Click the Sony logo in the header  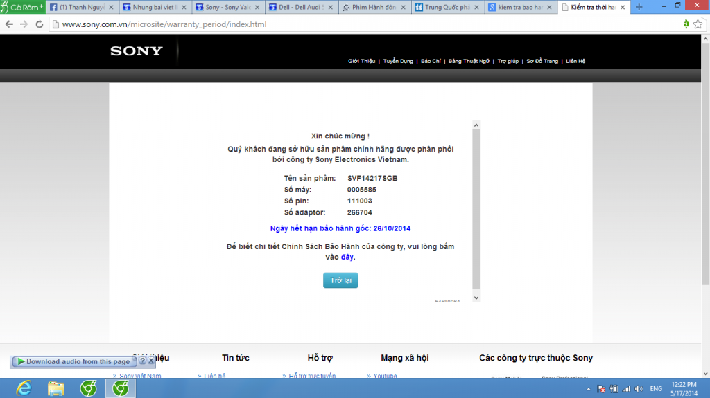click(x=137, y=51)
